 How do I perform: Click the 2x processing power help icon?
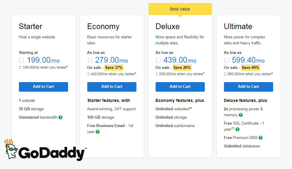pos(241,115)
